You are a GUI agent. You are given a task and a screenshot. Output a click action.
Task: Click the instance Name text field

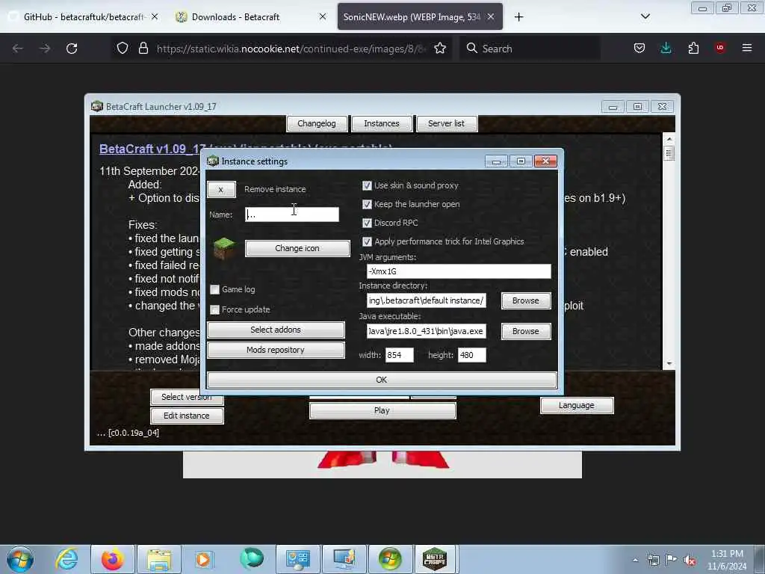[x=292, y=215]
